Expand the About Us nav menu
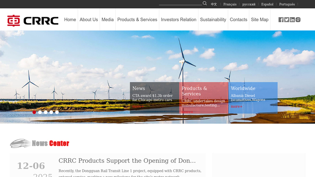 pos(89,19)
